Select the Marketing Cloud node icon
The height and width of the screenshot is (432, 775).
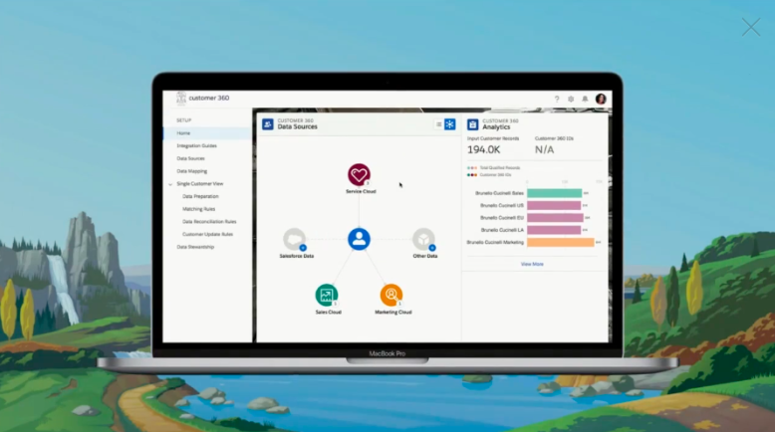click(x=390, y=296)
